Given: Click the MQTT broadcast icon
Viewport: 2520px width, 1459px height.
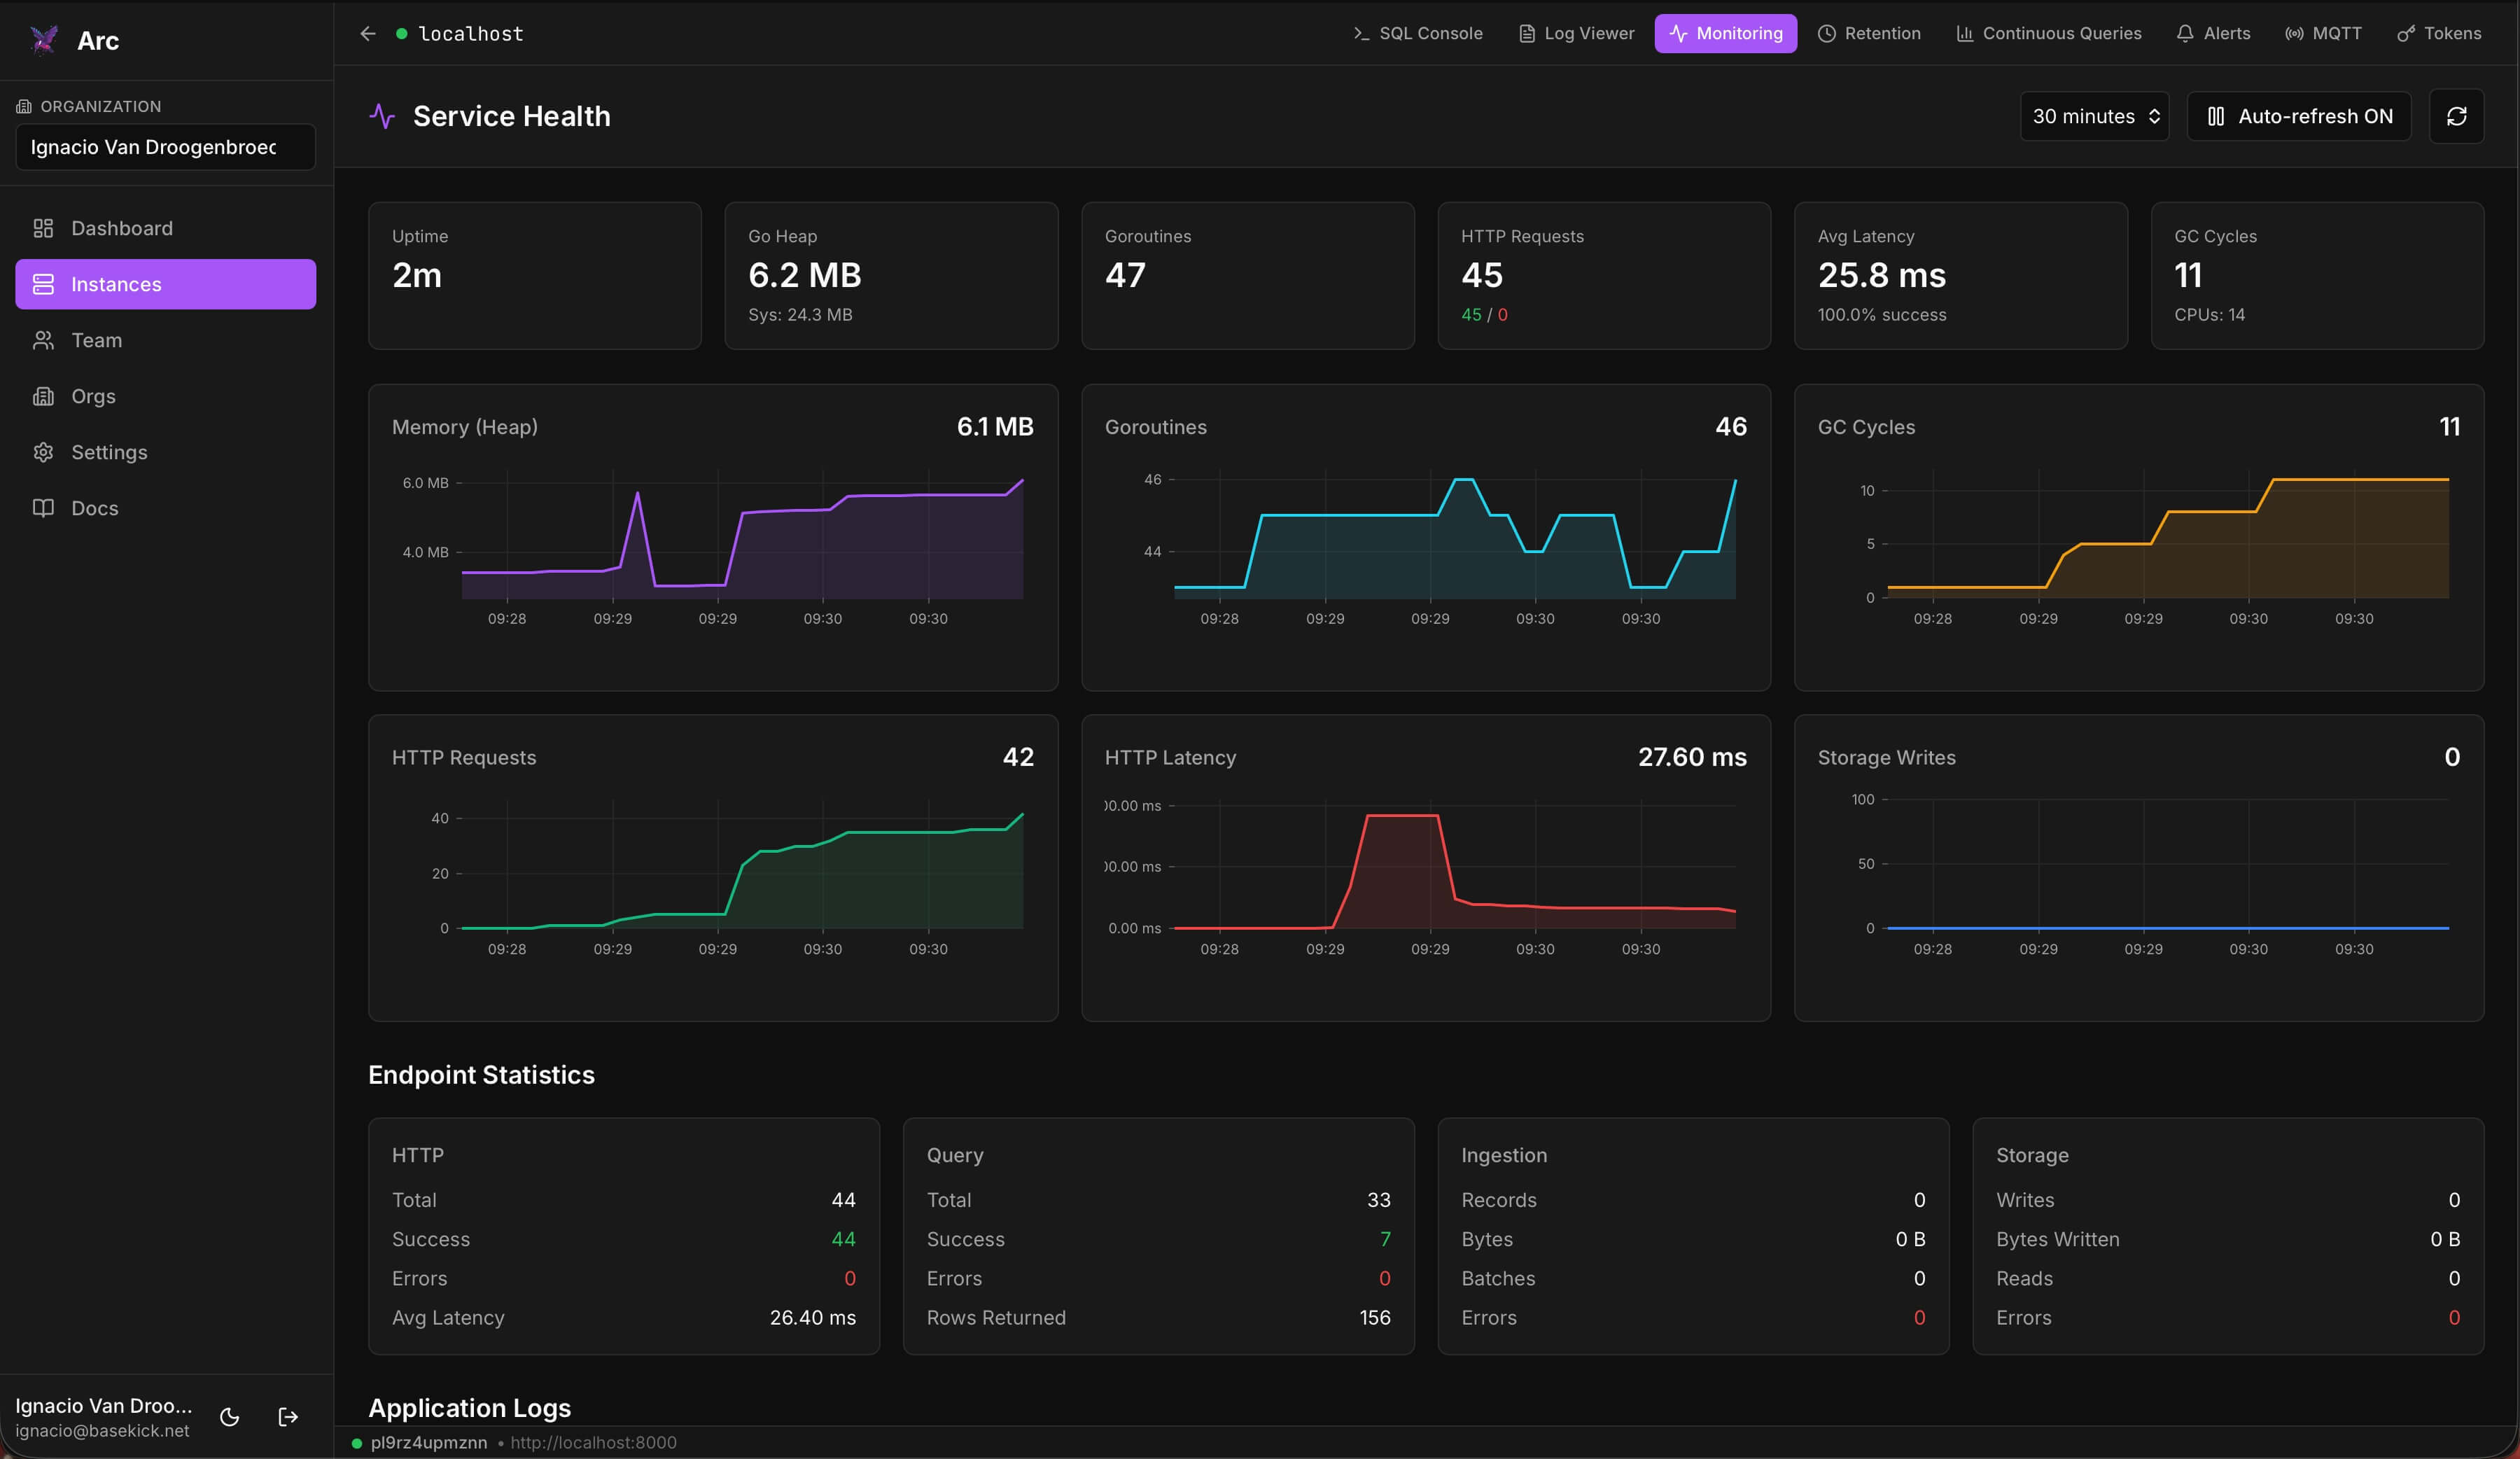Looking at the screenshot, I should point(2294,34).
